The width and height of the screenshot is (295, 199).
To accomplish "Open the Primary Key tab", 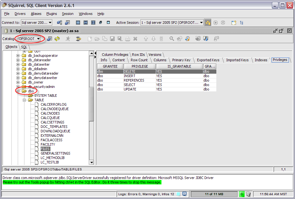I will 181,60.
